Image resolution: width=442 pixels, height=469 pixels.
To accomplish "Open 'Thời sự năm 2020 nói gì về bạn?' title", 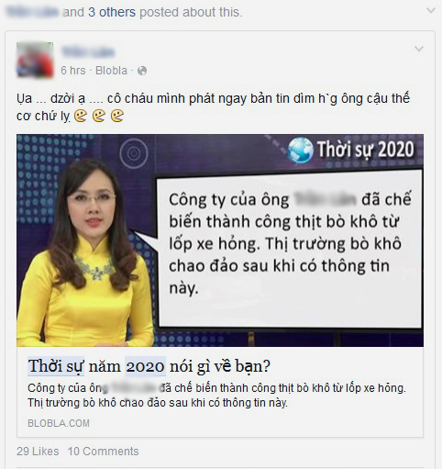I will pos(149,366).
